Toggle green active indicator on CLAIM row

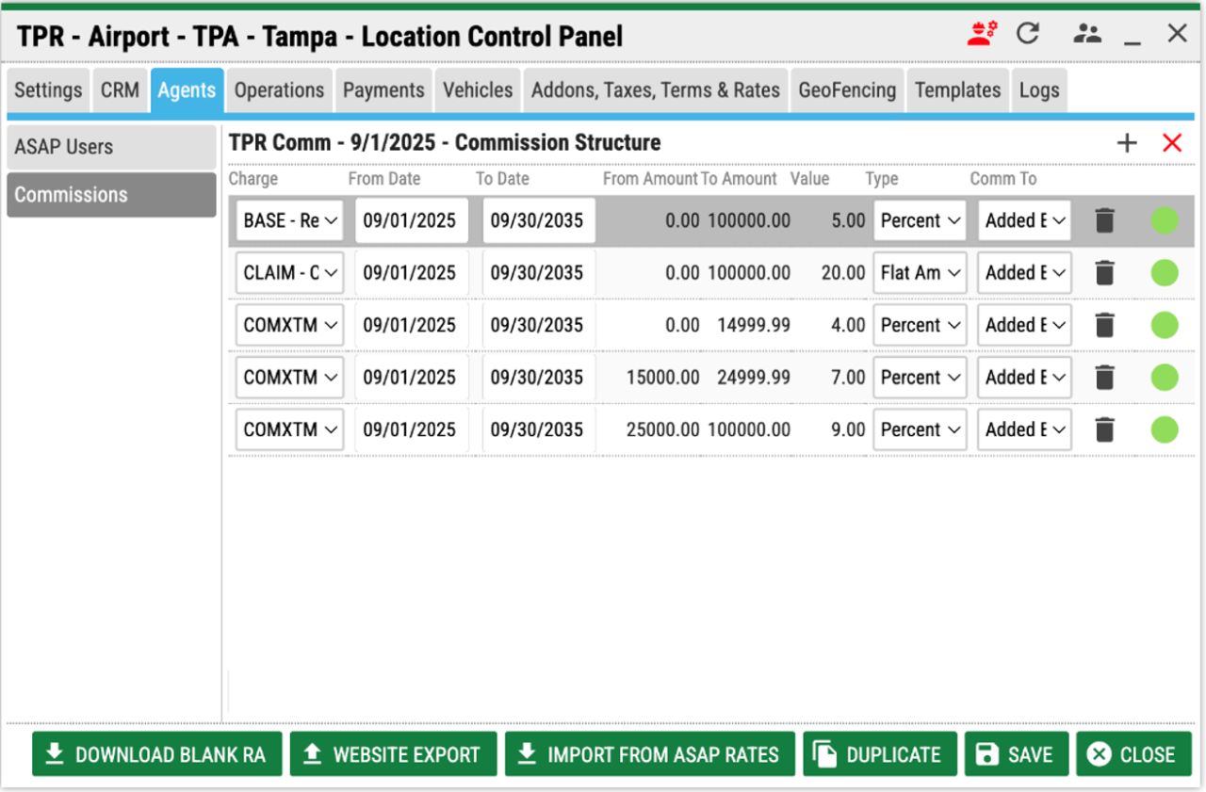pyautogui.click(x=1165, y=273)
